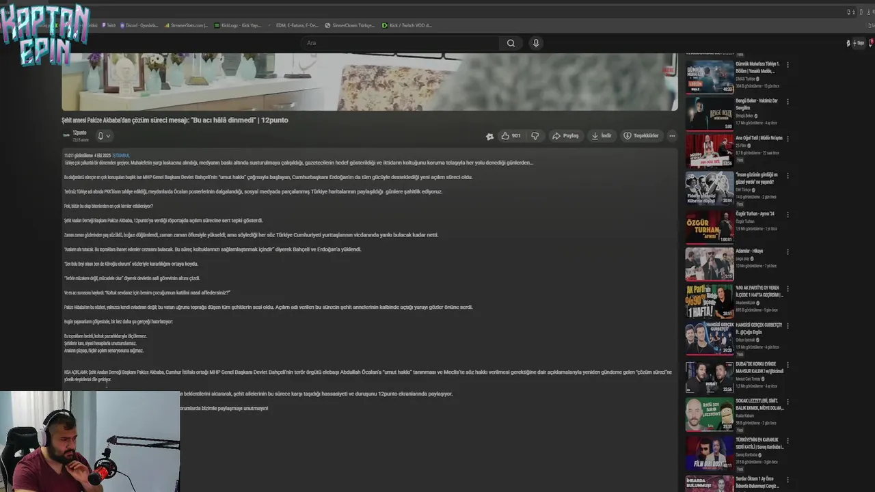Click 'AkademikLink' channel name
The image size is (875, 492).
[745, 303]
